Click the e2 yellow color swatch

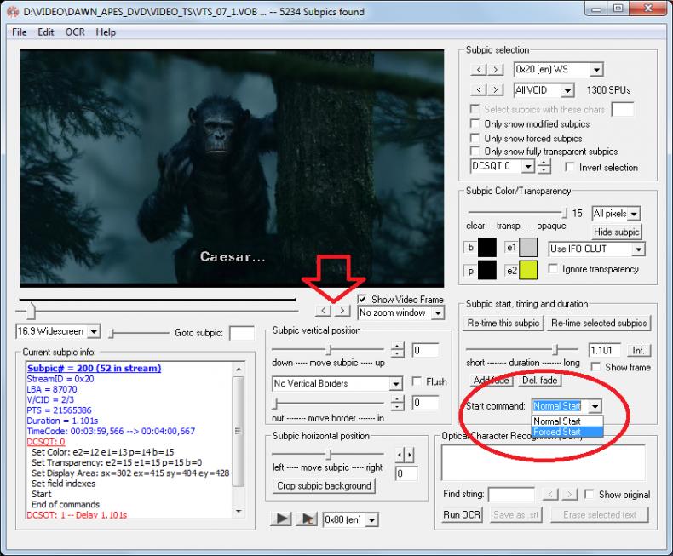tap(528, 270)
